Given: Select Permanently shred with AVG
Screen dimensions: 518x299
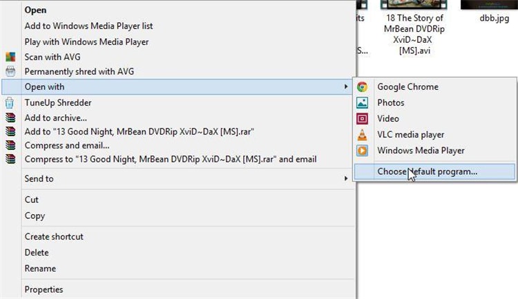Looking at the screenshot, I should click(79, 71).
